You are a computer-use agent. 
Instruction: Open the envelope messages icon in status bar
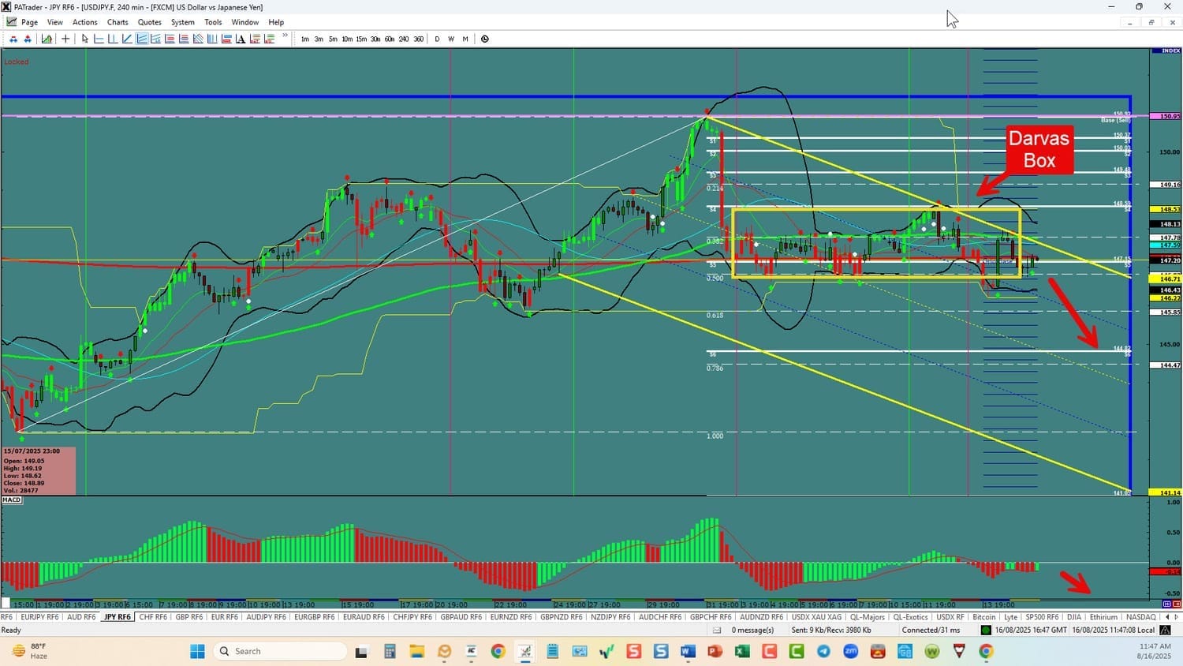[717, 630]
